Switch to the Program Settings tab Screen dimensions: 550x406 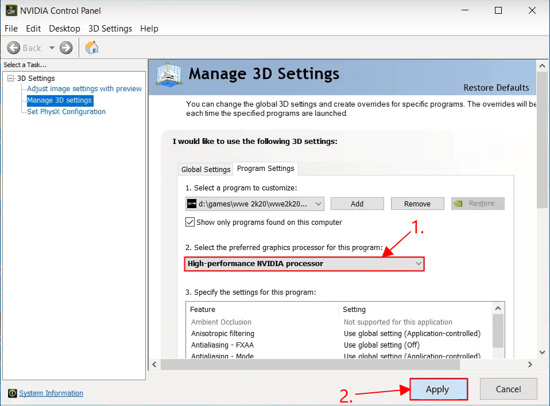pos(266,169)
